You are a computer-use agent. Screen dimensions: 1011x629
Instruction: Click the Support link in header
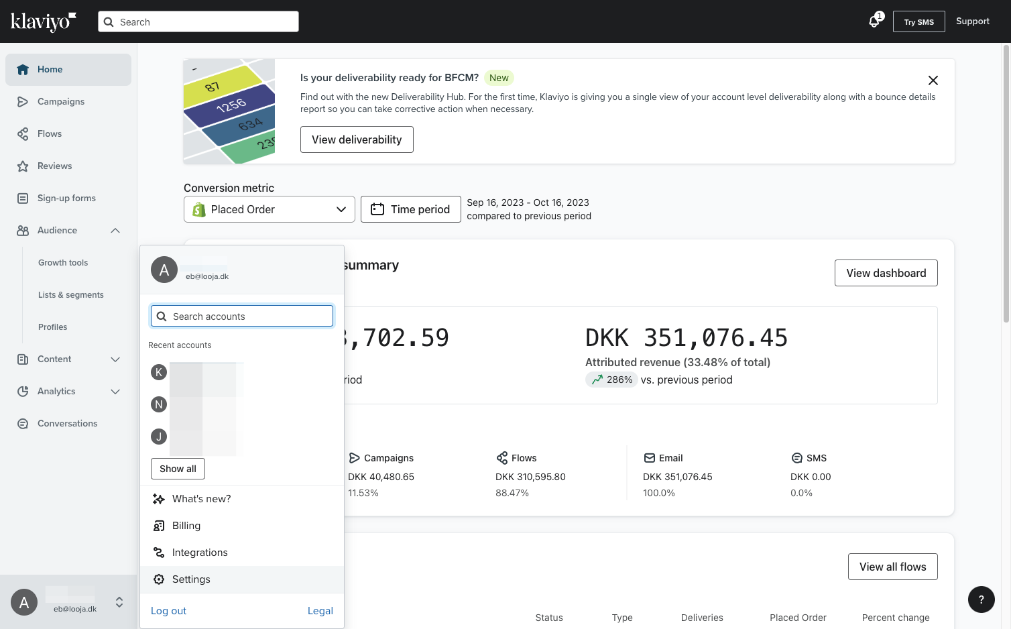(x=973, y=21)
